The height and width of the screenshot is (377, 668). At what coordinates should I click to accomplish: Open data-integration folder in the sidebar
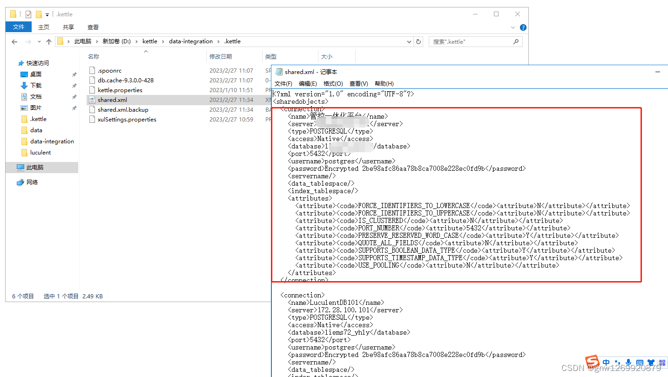click(52, 141)
